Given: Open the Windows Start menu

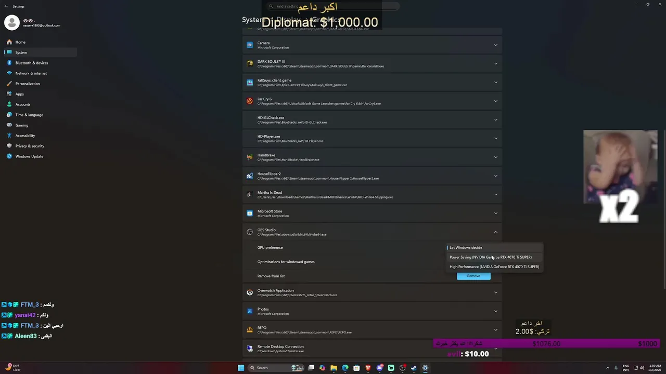Looking at the screenshot, I should 241,368.
